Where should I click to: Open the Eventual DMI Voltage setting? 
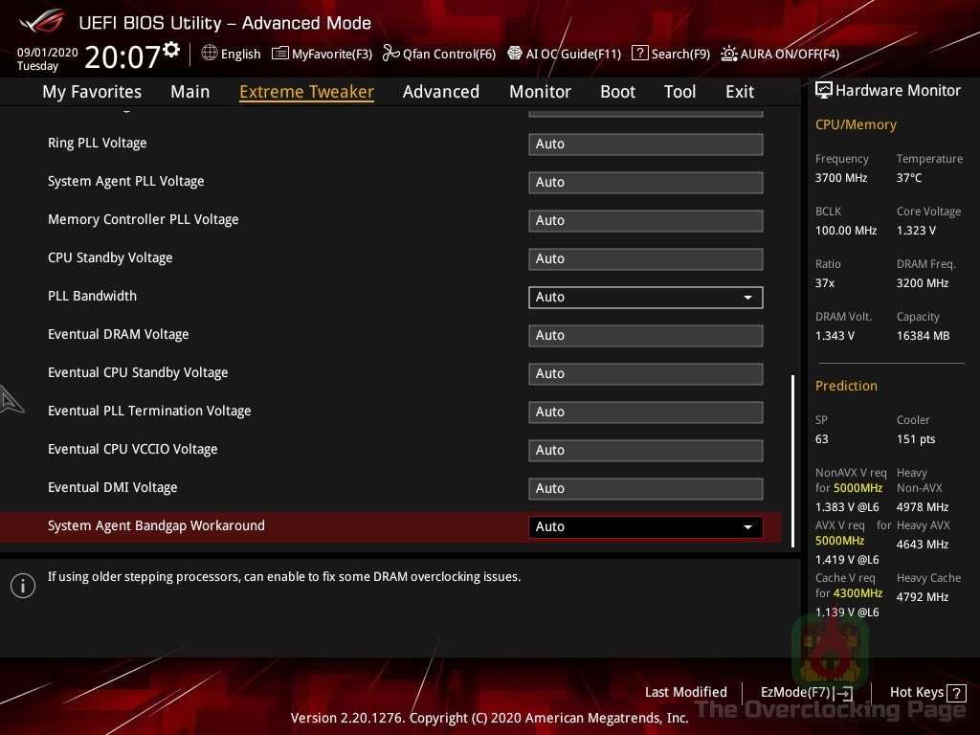tap(645, 488)
